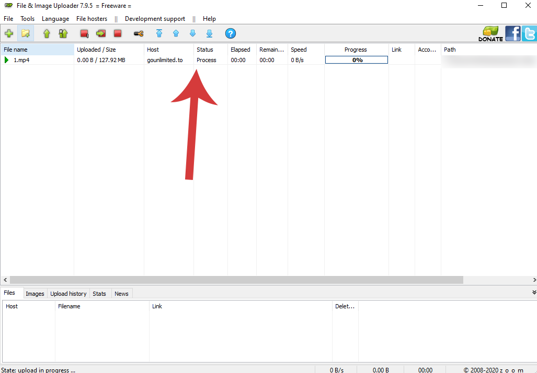Viewport: 537px width, 373px height.
Task: Click the add folder toolbar icon
Action: point(25,33)
